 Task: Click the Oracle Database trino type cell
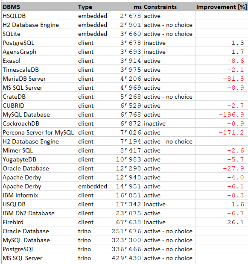[93, 231]
